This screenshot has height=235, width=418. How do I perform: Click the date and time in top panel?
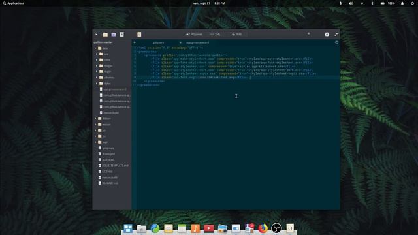coord(209,3)
